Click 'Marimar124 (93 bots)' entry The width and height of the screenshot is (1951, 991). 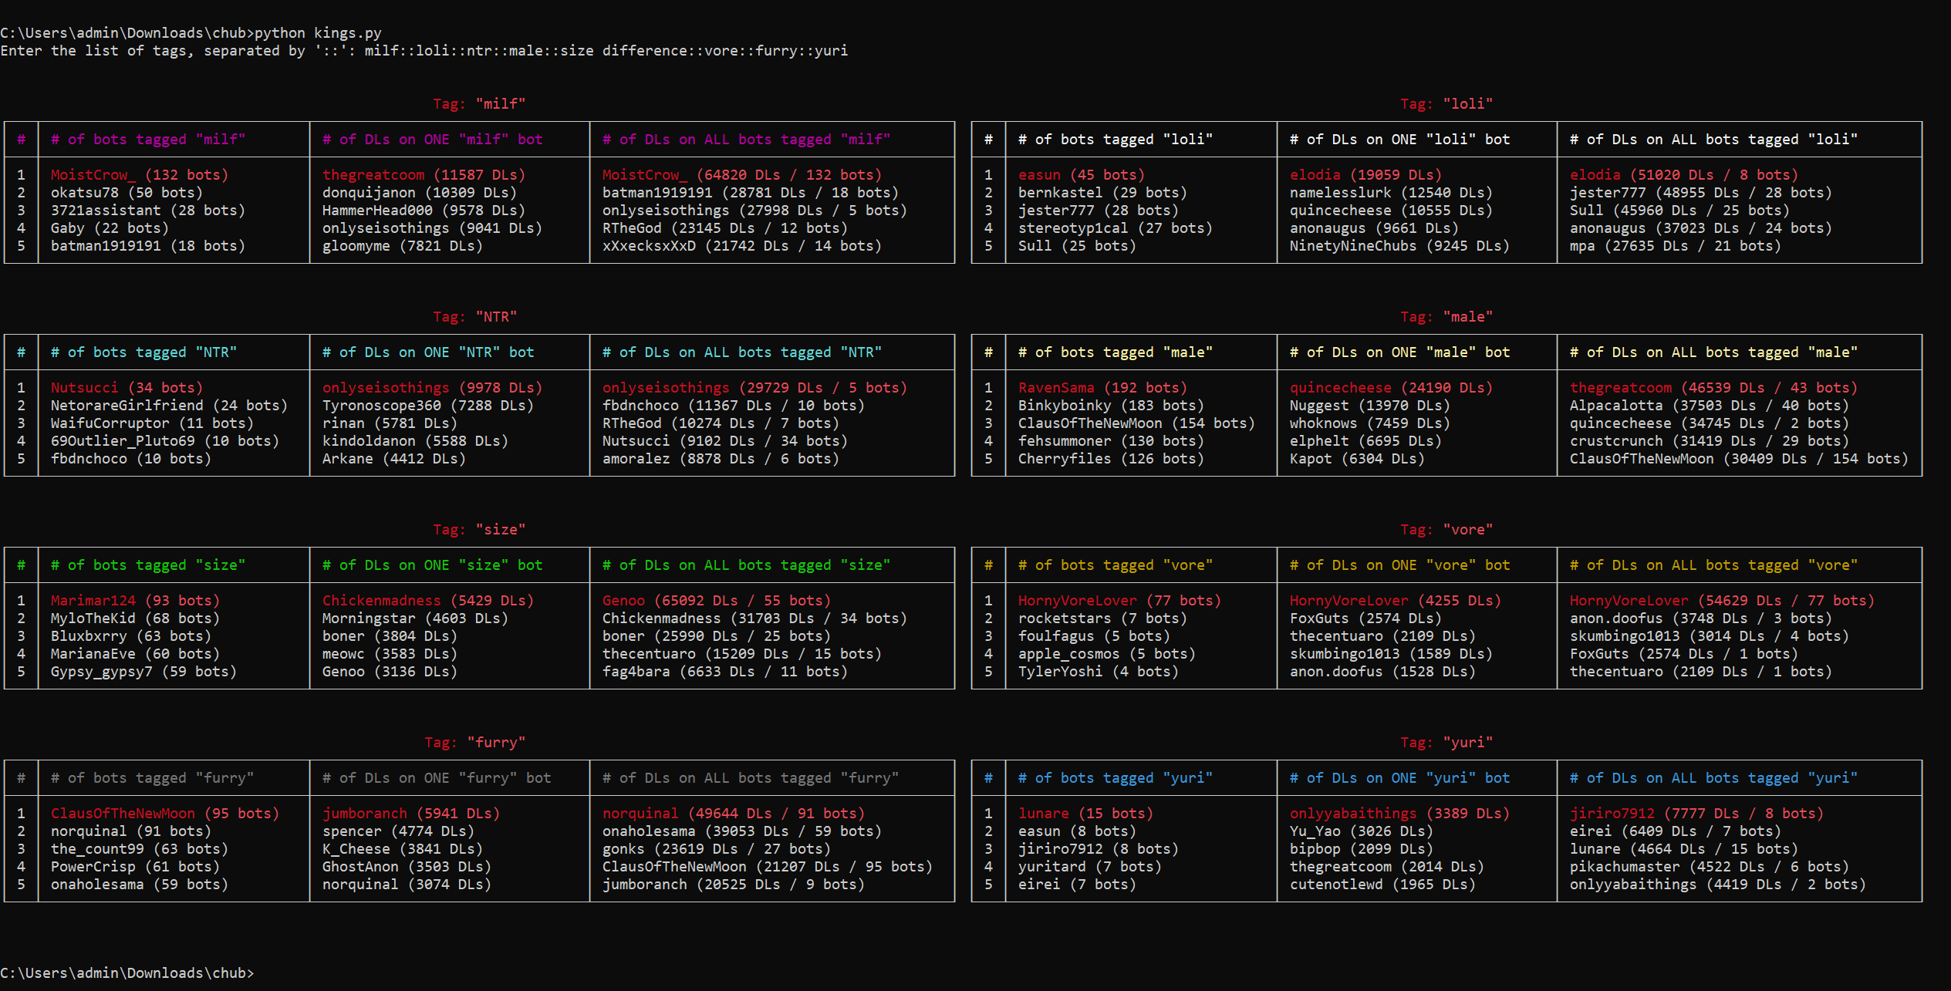click(x=135, y=600)
